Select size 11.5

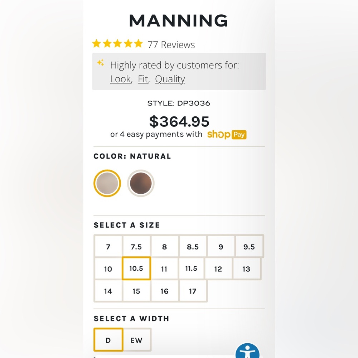click(191, 268)
